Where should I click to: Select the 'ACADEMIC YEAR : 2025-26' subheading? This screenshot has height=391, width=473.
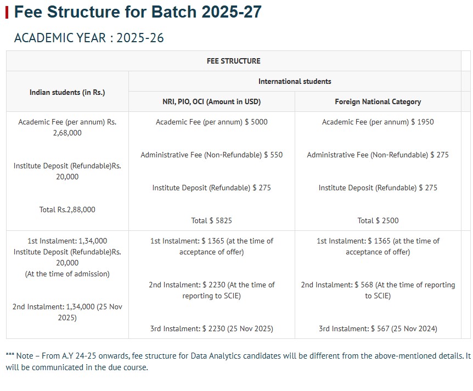coord(89,38)
